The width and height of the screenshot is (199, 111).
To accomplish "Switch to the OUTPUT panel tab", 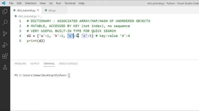I will tap(35, 64).
